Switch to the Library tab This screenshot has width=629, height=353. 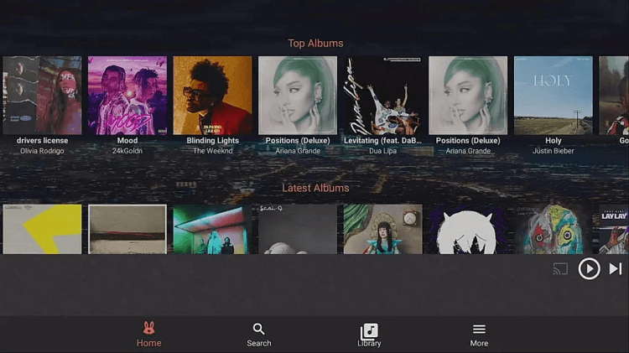point(369,335)
